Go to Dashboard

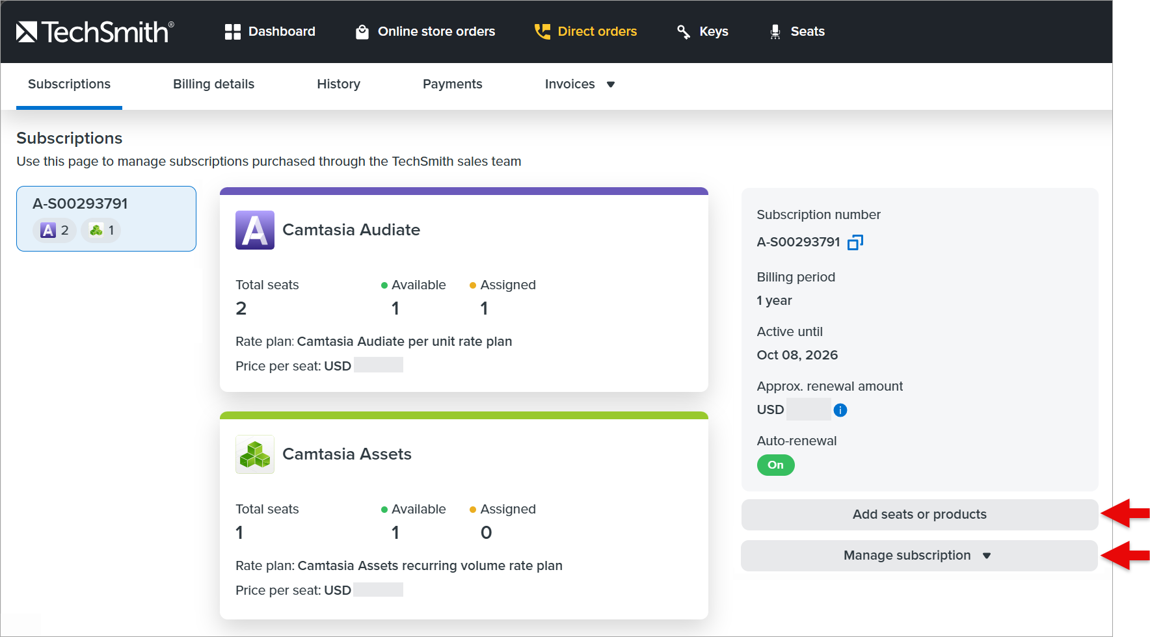(270, 31)
